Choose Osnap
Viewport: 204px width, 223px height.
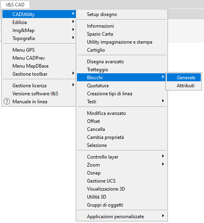coord(121,173)
